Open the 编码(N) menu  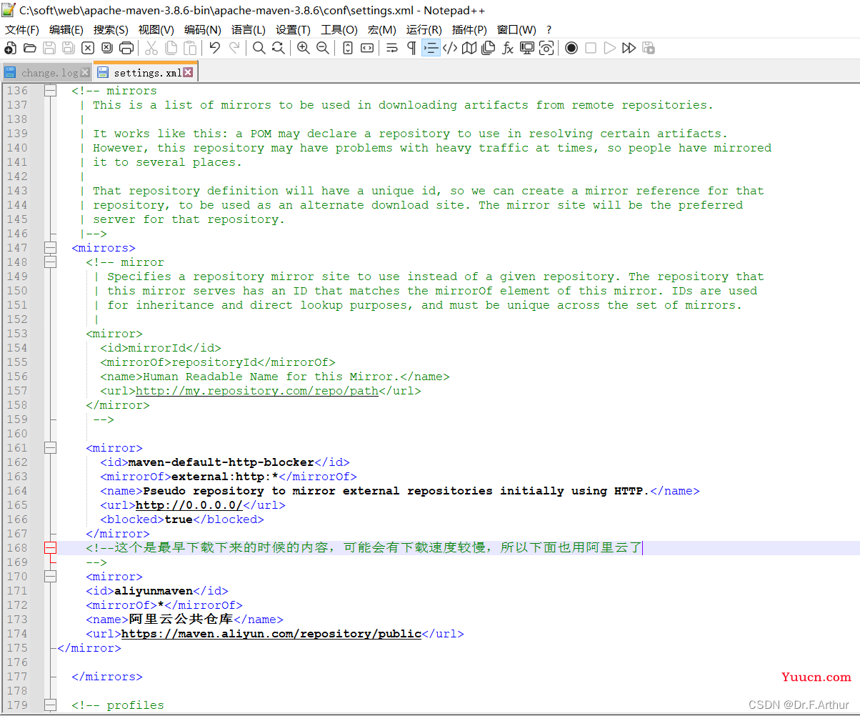203,29
